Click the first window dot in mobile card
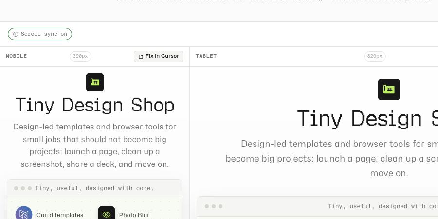This screenshot has height=219, width=438. point(16,188)
